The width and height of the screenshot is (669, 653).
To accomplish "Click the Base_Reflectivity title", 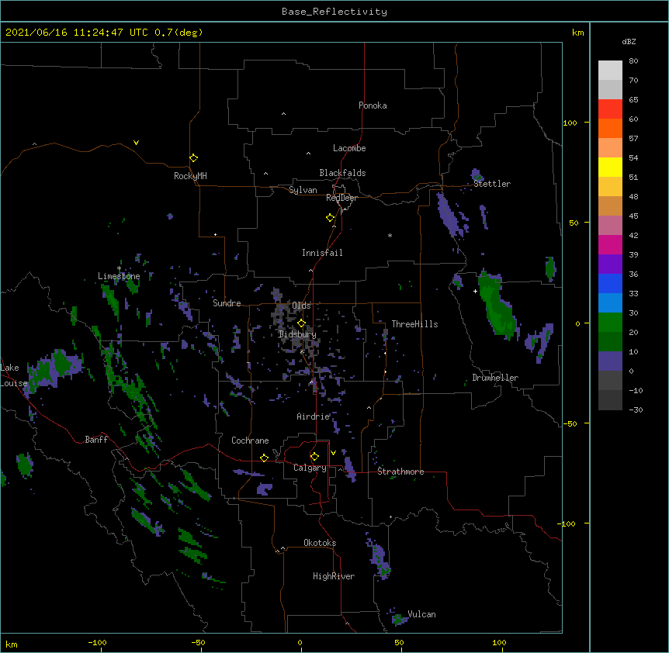I will (x=334, y=12).
